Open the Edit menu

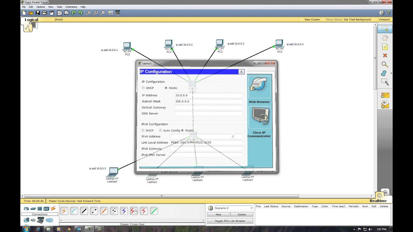pos(31,7)
